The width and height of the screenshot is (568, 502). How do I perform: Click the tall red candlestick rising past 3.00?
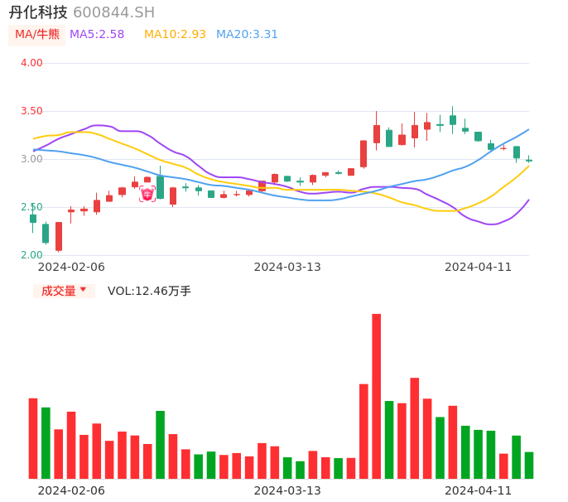pos(363,154)
